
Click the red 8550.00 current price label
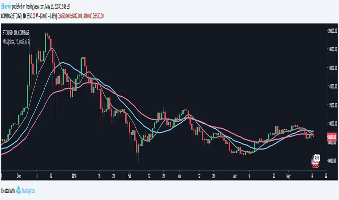pyautogui.click(x=332, y=137)
